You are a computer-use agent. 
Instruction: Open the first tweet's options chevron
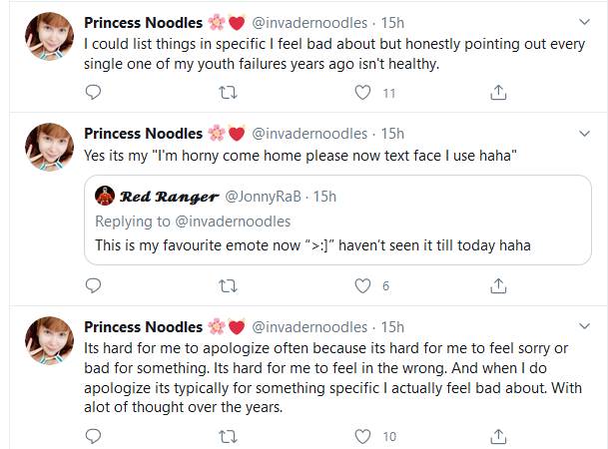585,21
